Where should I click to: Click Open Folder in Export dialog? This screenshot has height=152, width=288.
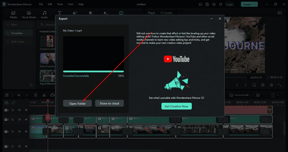[x=77, y=104]
